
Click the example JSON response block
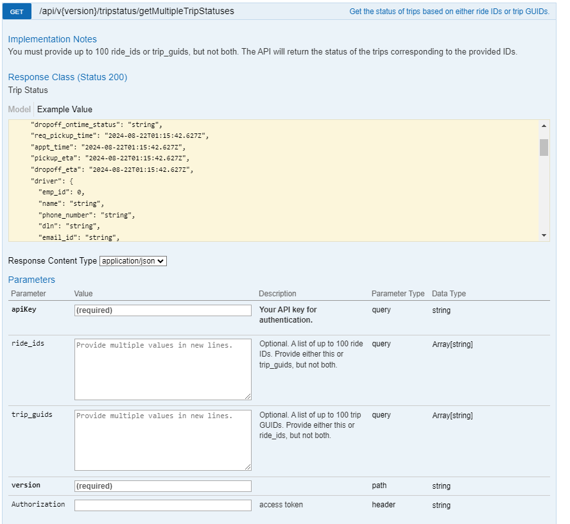273,180
